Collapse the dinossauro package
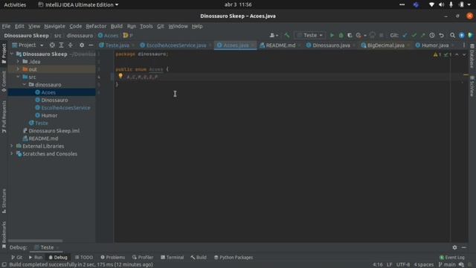The width and height of the screenshot is (476, 268). click(x=25, y=84)
